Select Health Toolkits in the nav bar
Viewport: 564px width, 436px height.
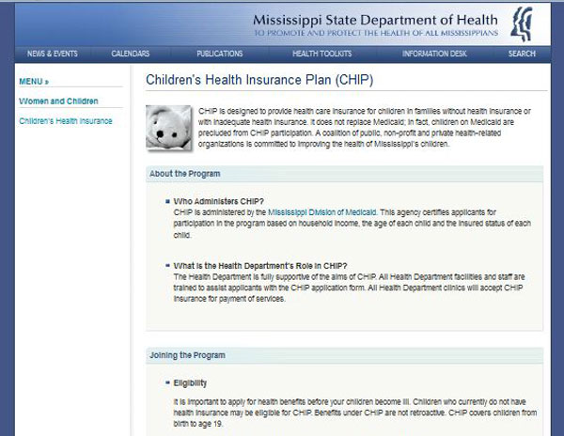point(321,54)
